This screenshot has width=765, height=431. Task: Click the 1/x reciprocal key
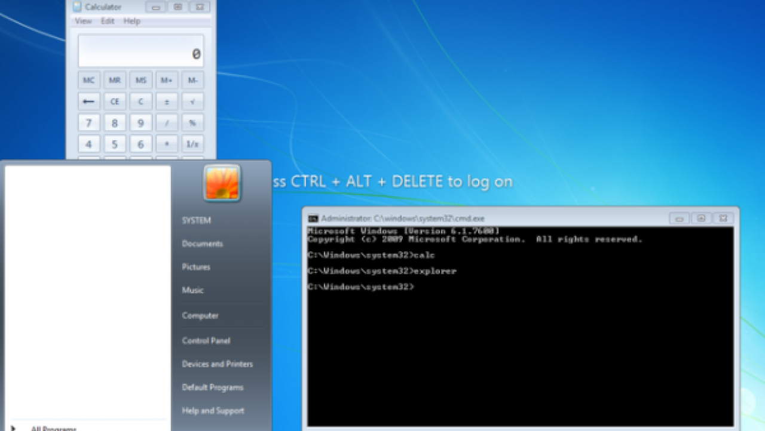pos(192,144)
